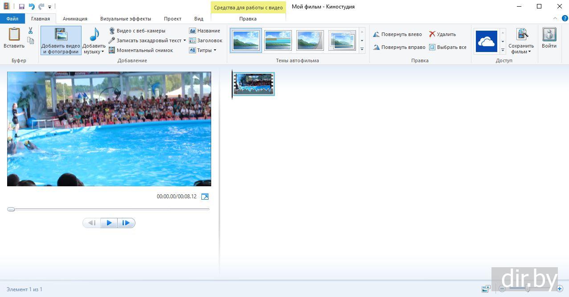The width and height of the screenshot is (569, 297).
Task: Toggle full screen preview icon
Action: [x=205, y=197]
